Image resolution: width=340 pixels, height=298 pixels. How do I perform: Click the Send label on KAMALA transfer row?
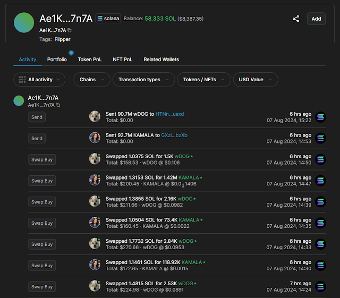click(x=37, y=138)
